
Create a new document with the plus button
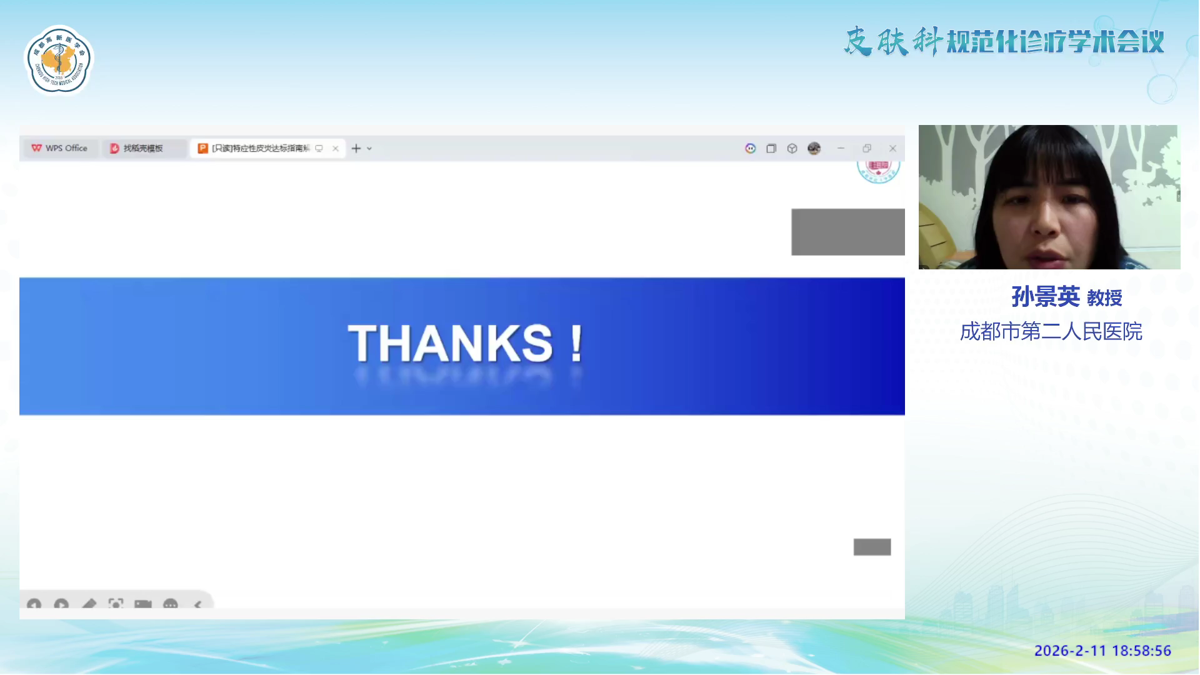pyautogui.click(x=355, y=148)
